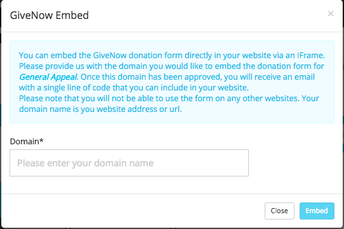Image resolution: width=344 pixels, height=229 pixels.
Task: Click the GiveNow Embed dialog title
Action: (x=50, y=15)
